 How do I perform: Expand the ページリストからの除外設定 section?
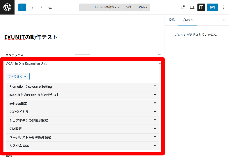pos(82,137)
